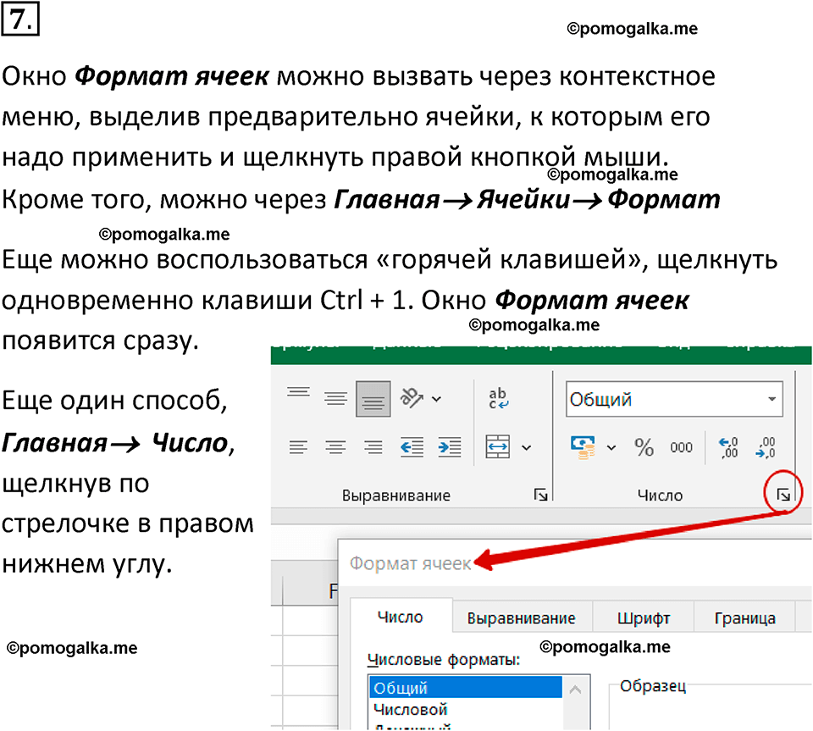
Task: Increase indent
Action: pyautogui.click(x=450, y=447)
